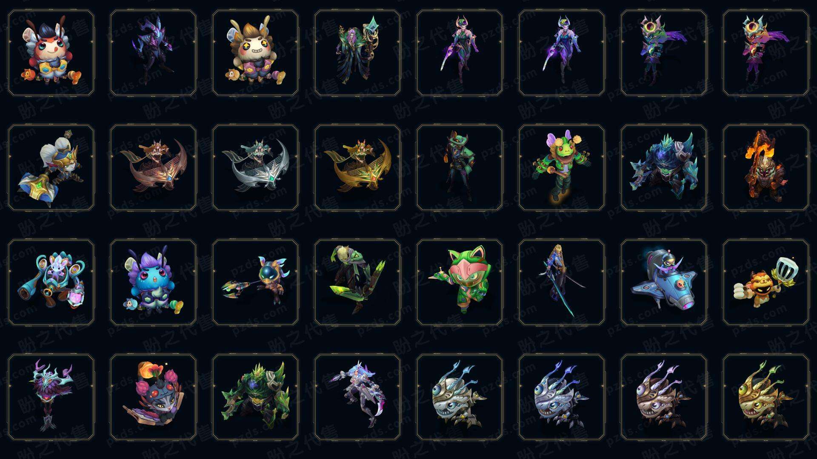Select the green cowboy gunslinger tile

(460, 167)
